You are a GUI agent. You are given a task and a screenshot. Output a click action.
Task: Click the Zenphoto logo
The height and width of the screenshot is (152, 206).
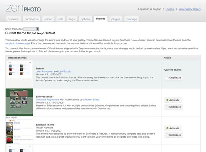click(24, 8)
